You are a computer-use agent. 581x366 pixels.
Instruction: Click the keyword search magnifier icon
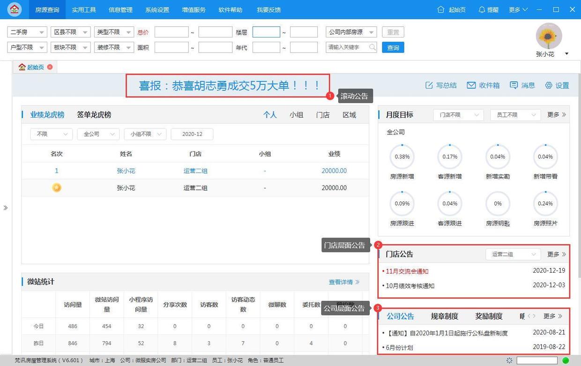372,47
